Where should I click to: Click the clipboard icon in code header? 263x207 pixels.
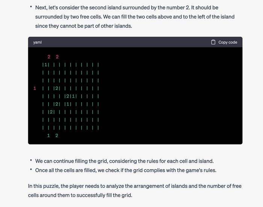[x=213, y=42]
